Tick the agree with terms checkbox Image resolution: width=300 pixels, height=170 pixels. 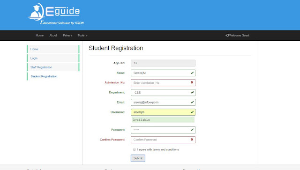135,149
